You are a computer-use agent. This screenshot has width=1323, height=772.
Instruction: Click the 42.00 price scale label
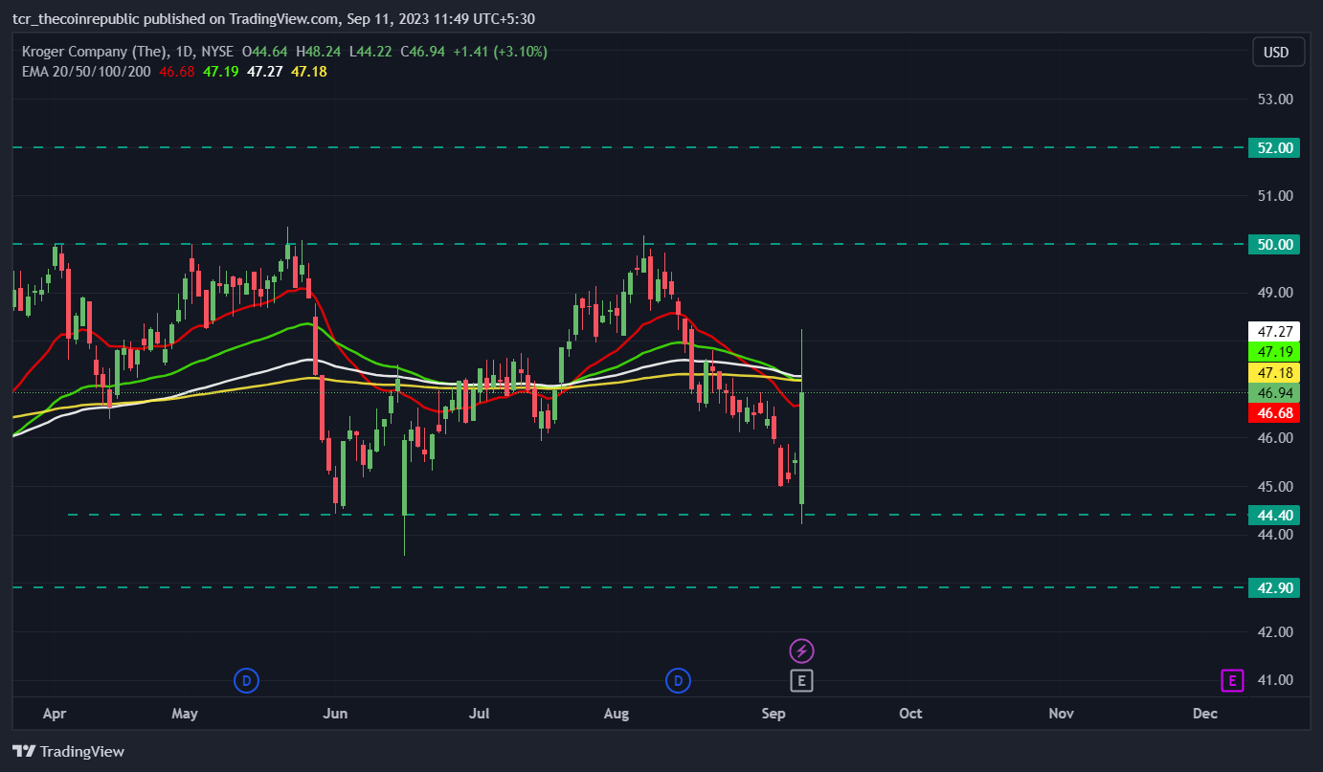1274,632
